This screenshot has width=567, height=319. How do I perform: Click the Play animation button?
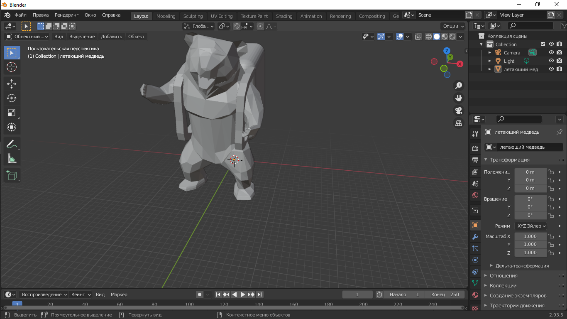[x=243, y=294]
